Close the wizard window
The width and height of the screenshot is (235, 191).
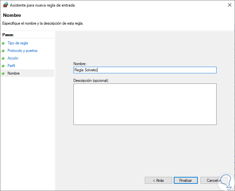coord(229,5)
